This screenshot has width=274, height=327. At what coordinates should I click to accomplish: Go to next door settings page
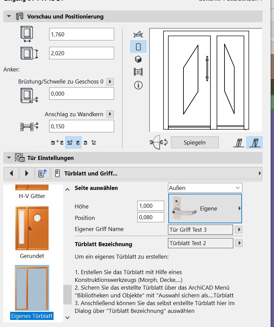27,173
